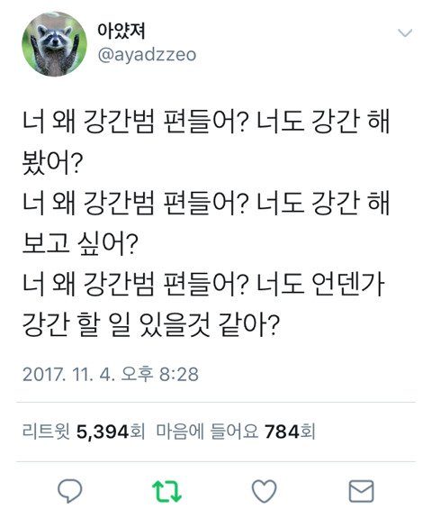This screenshot has width=432, height=509.
Task: Open the 784 likes count
Action: pos(281,432)
